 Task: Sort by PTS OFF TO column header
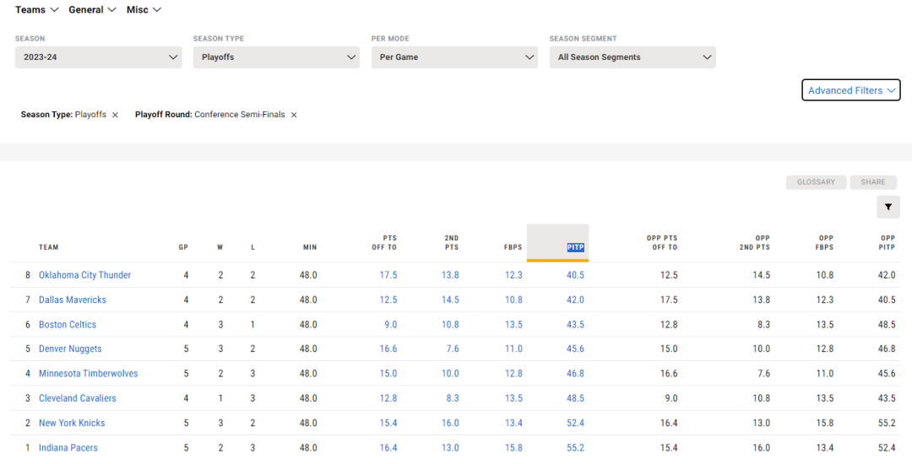(384, 243)
